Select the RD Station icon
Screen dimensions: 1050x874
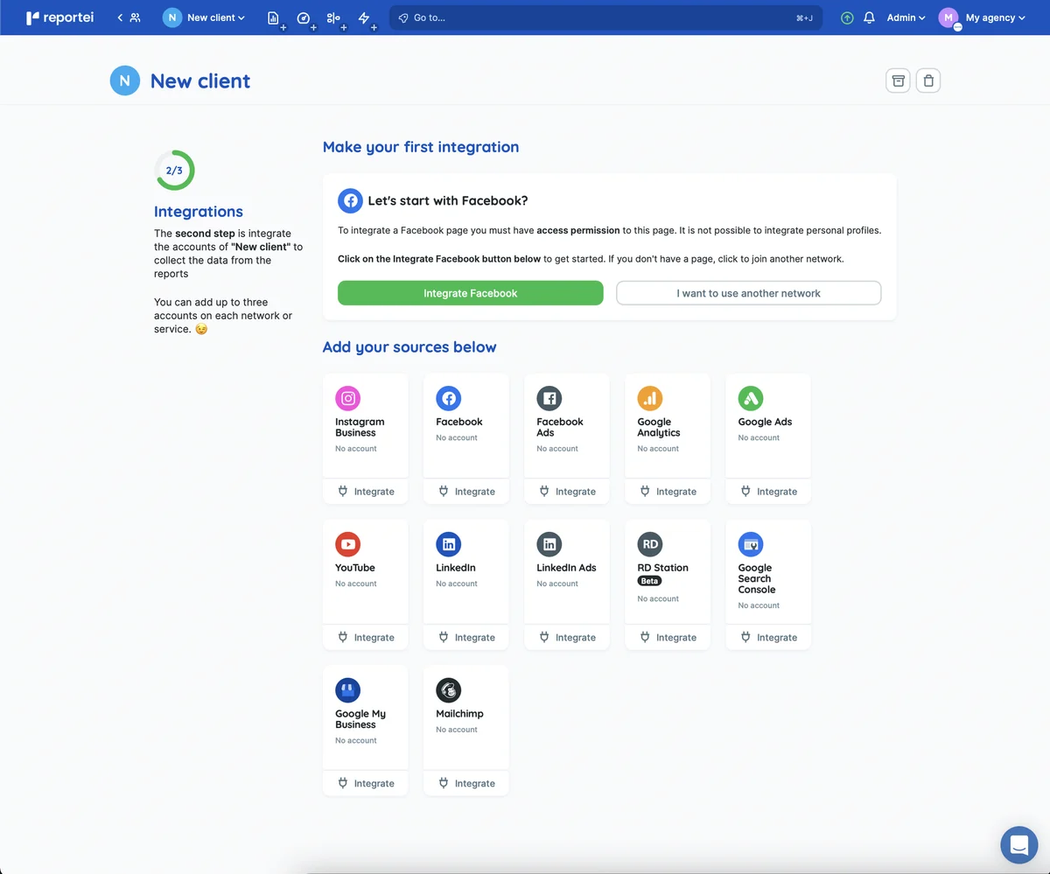(x=650, y=545)
